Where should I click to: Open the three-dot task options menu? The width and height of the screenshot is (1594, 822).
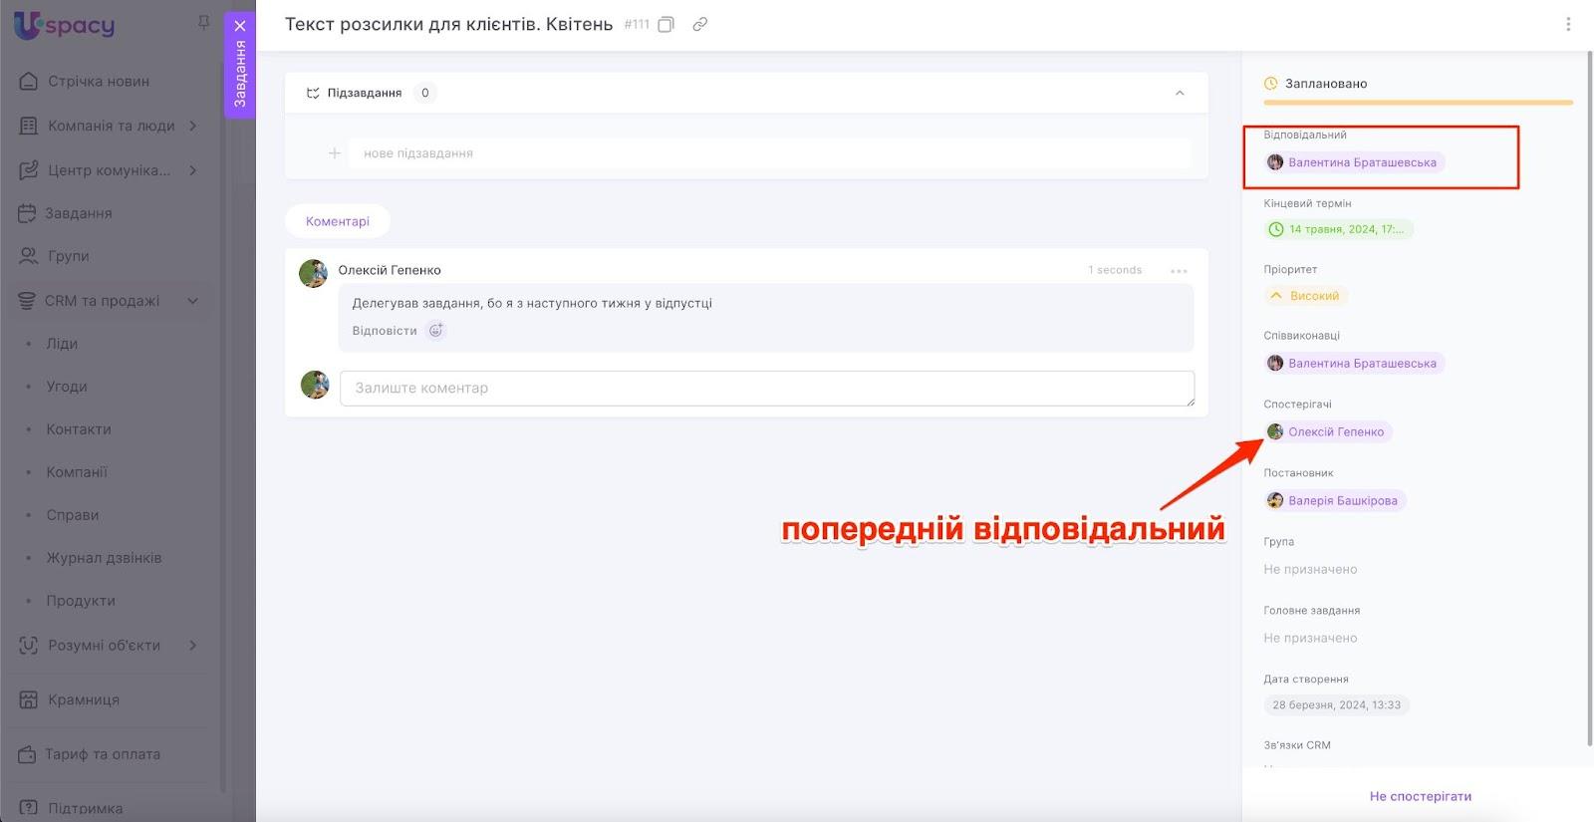pyautogui.click(x=1568, y=24)
